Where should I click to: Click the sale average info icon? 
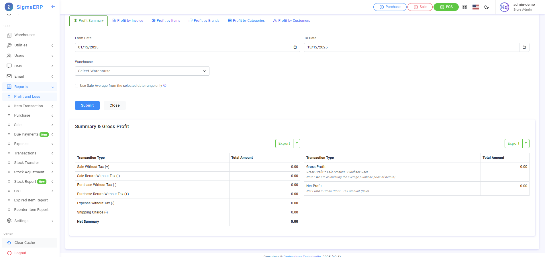165,85
